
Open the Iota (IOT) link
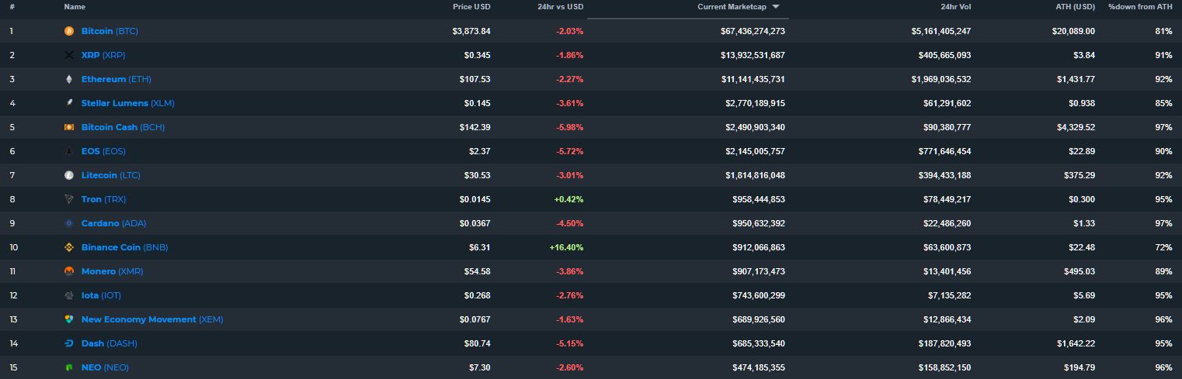pyautogui.click(x=101, y=295)
